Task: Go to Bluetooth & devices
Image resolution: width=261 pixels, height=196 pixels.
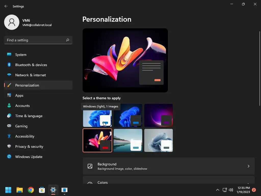Action: pos(38,65)
